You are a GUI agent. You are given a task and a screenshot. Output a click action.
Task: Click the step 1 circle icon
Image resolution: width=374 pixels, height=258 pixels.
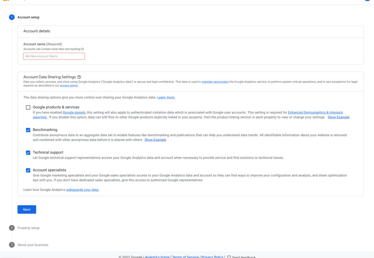[12, 17]
